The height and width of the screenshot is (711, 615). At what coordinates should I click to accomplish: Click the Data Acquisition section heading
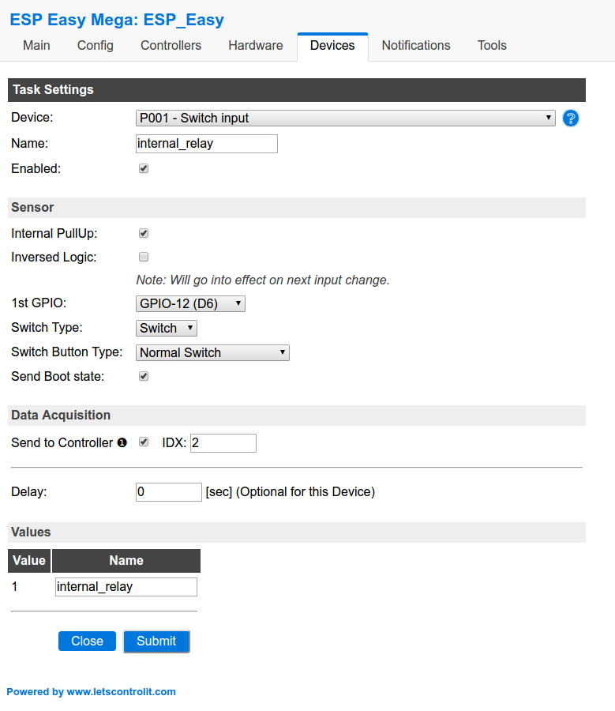point(297,415)
